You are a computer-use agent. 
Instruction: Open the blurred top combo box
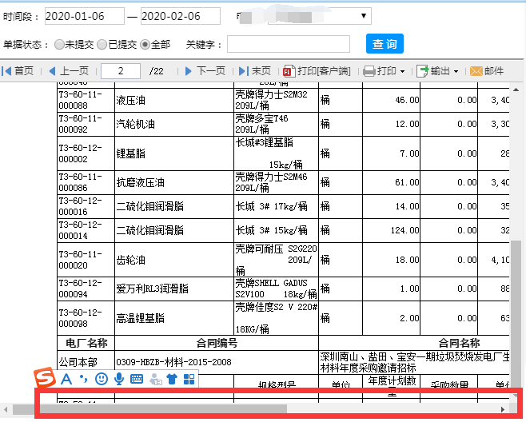(x=320, y=16)
